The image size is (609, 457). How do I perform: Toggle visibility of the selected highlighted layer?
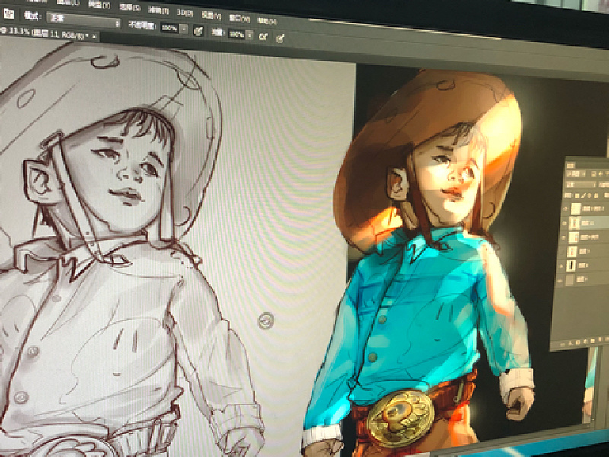tap(564, 222)
